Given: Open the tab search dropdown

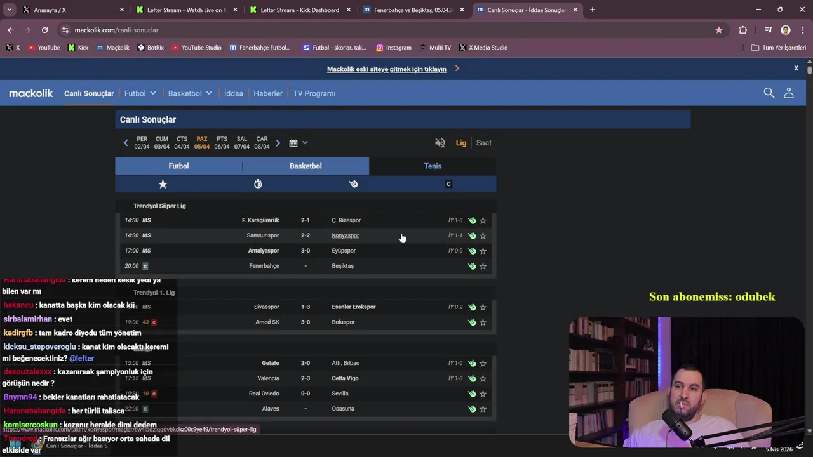Looking at the screenshot, I should click(x=10, y=10).
